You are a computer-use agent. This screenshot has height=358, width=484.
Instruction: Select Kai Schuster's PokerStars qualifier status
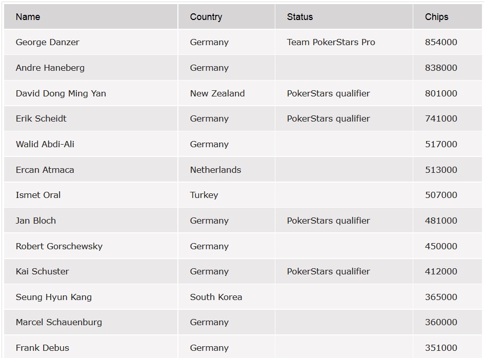coord(329,271)
